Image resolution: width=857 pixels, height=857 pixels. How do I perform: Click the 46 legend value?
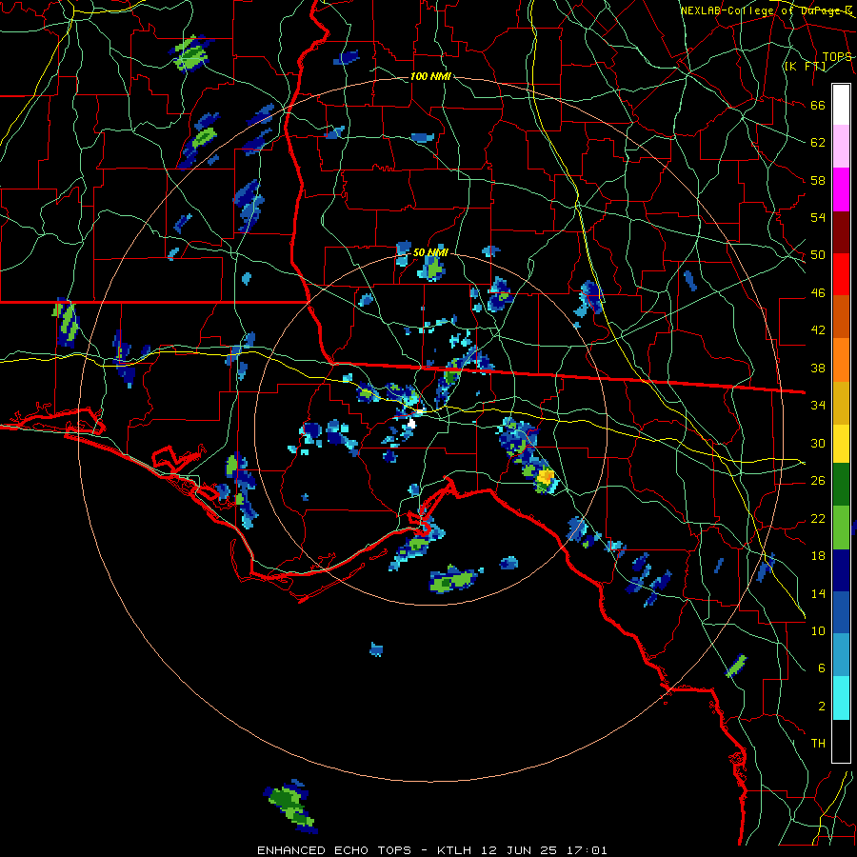818,293
